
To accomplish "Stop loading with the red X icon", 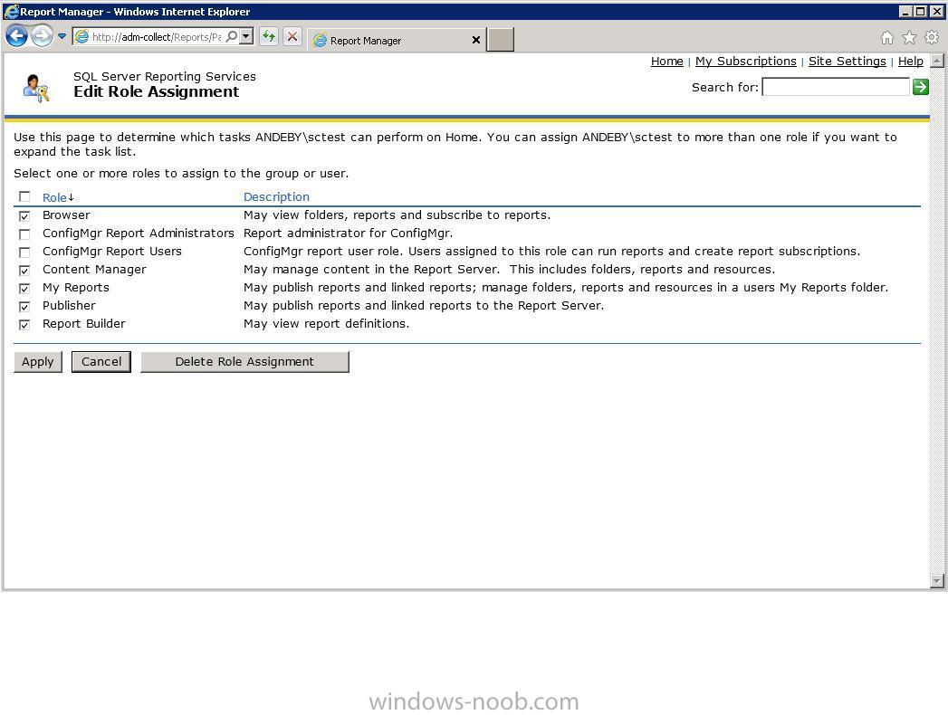I will (292, 36).
